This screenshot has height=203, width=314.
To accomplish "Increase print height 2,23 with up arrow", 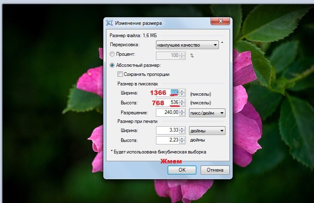I will point(182,139).
